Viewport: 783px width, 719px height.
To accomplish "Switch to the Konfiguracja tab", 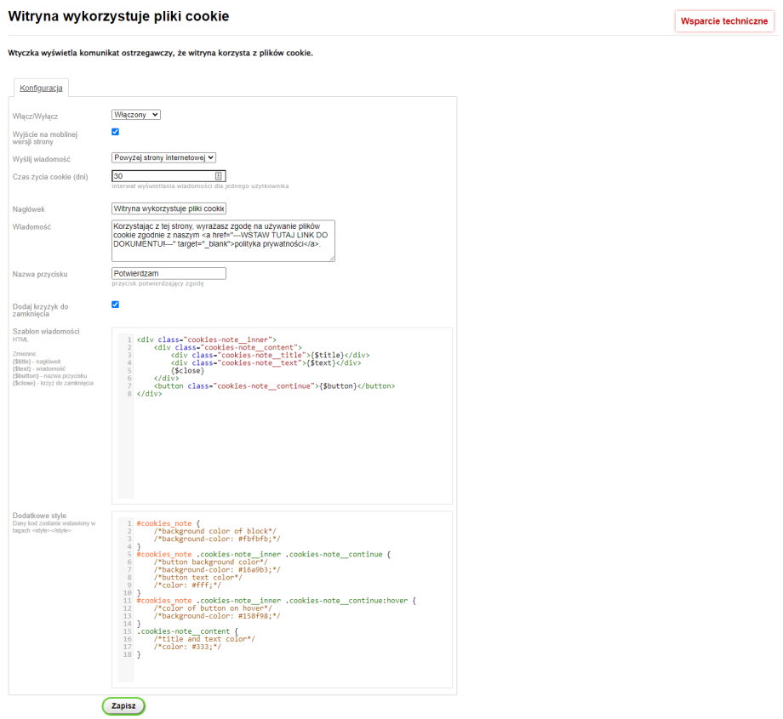I will point(41,88).
